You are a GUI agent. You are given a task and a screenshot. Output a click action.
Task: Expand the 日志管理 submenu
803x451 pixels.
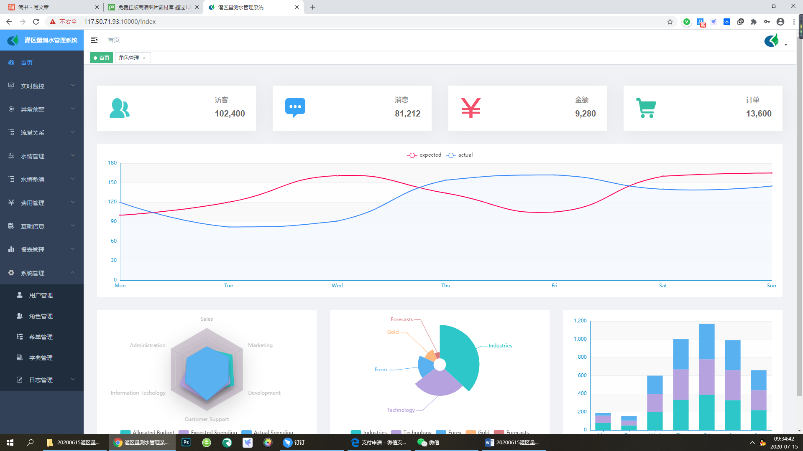(42, 380)
